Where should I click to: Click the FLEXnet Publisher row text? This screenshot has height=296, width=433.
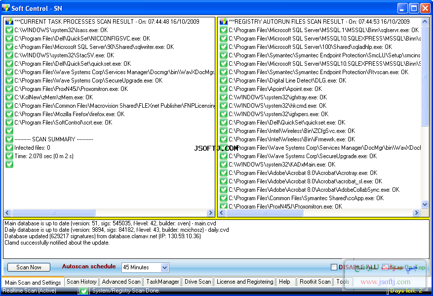[x=115, y=106]
